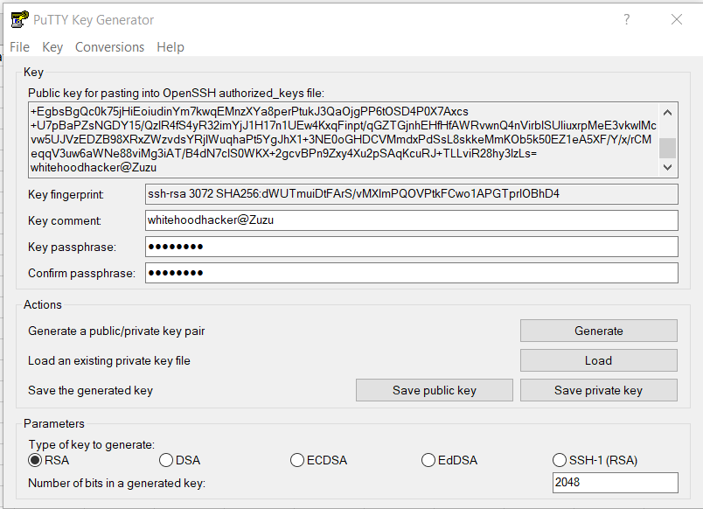The image size is (703, 509).
Task: Click the public key scrollbar down arrow
Action: pos(667,167)
